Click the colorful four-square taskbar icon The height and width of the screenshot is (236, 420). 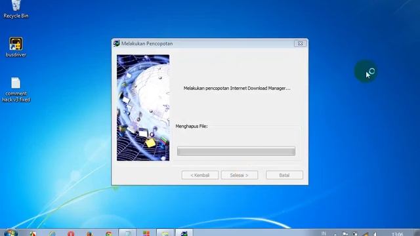click(x=146, y=233)
